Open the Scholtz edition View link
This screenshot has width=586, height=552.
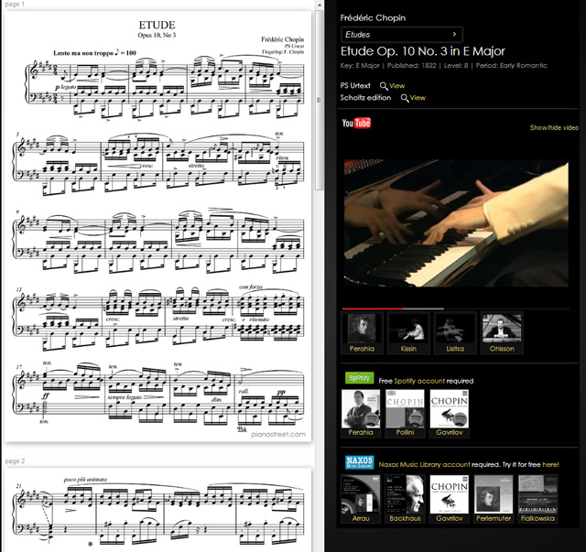pos(418,98)
